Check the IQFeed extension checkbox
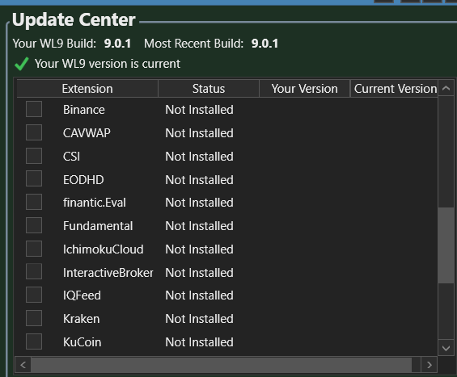The width and height of the screenshot is (457, 377). [34, 295]
